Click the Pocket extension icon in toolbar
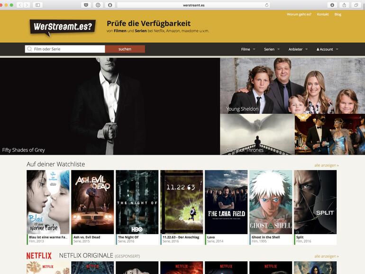Viewport: 365px width, 274px height. click(86, 5)
